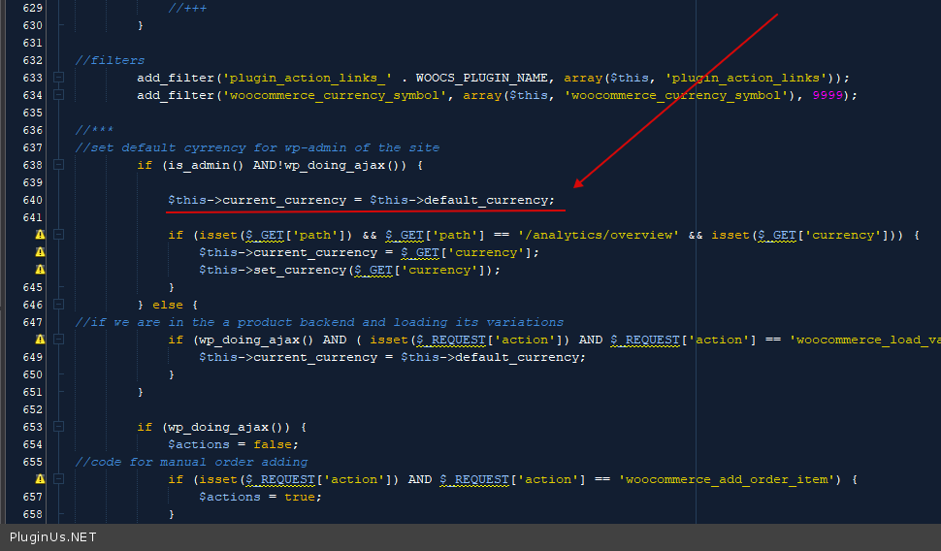Click warning icon on set_currency line

40,270
